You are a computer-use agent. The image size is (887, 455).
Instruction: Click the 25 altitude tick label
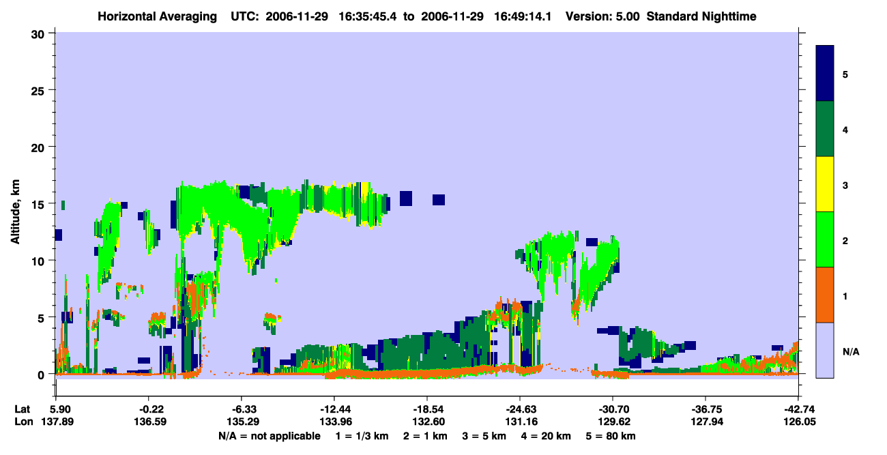pos(39,90)
